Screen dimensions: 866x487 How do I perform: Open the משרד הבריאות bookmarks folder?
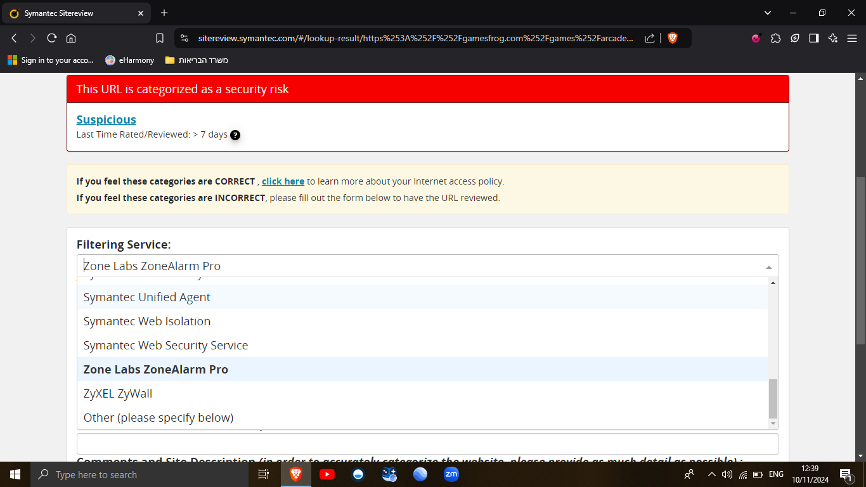(197, 60)
